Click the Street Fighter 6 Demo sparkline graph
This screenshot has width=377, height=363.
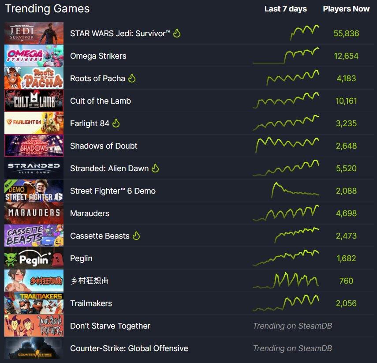click(295, 190)
